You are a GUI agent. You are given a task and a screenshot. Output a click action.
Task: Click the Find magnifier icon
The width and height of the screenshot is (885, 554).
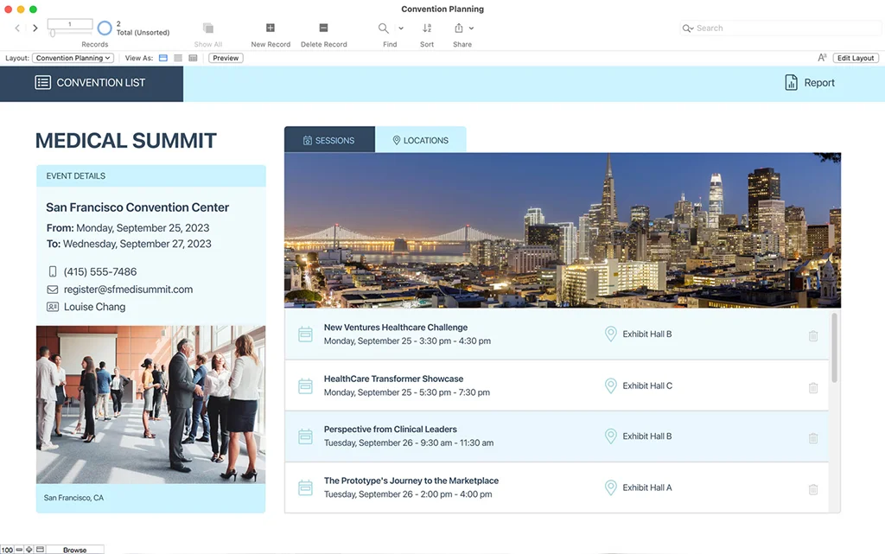point(384,29)
